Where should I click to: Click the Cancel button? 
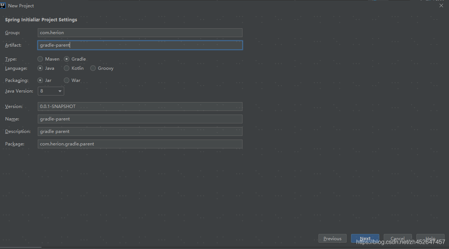tap(398, 238)
